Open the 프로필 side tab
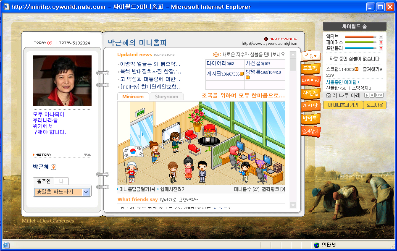The height and width of the screenshot is (251, 397). coord(310,68)
